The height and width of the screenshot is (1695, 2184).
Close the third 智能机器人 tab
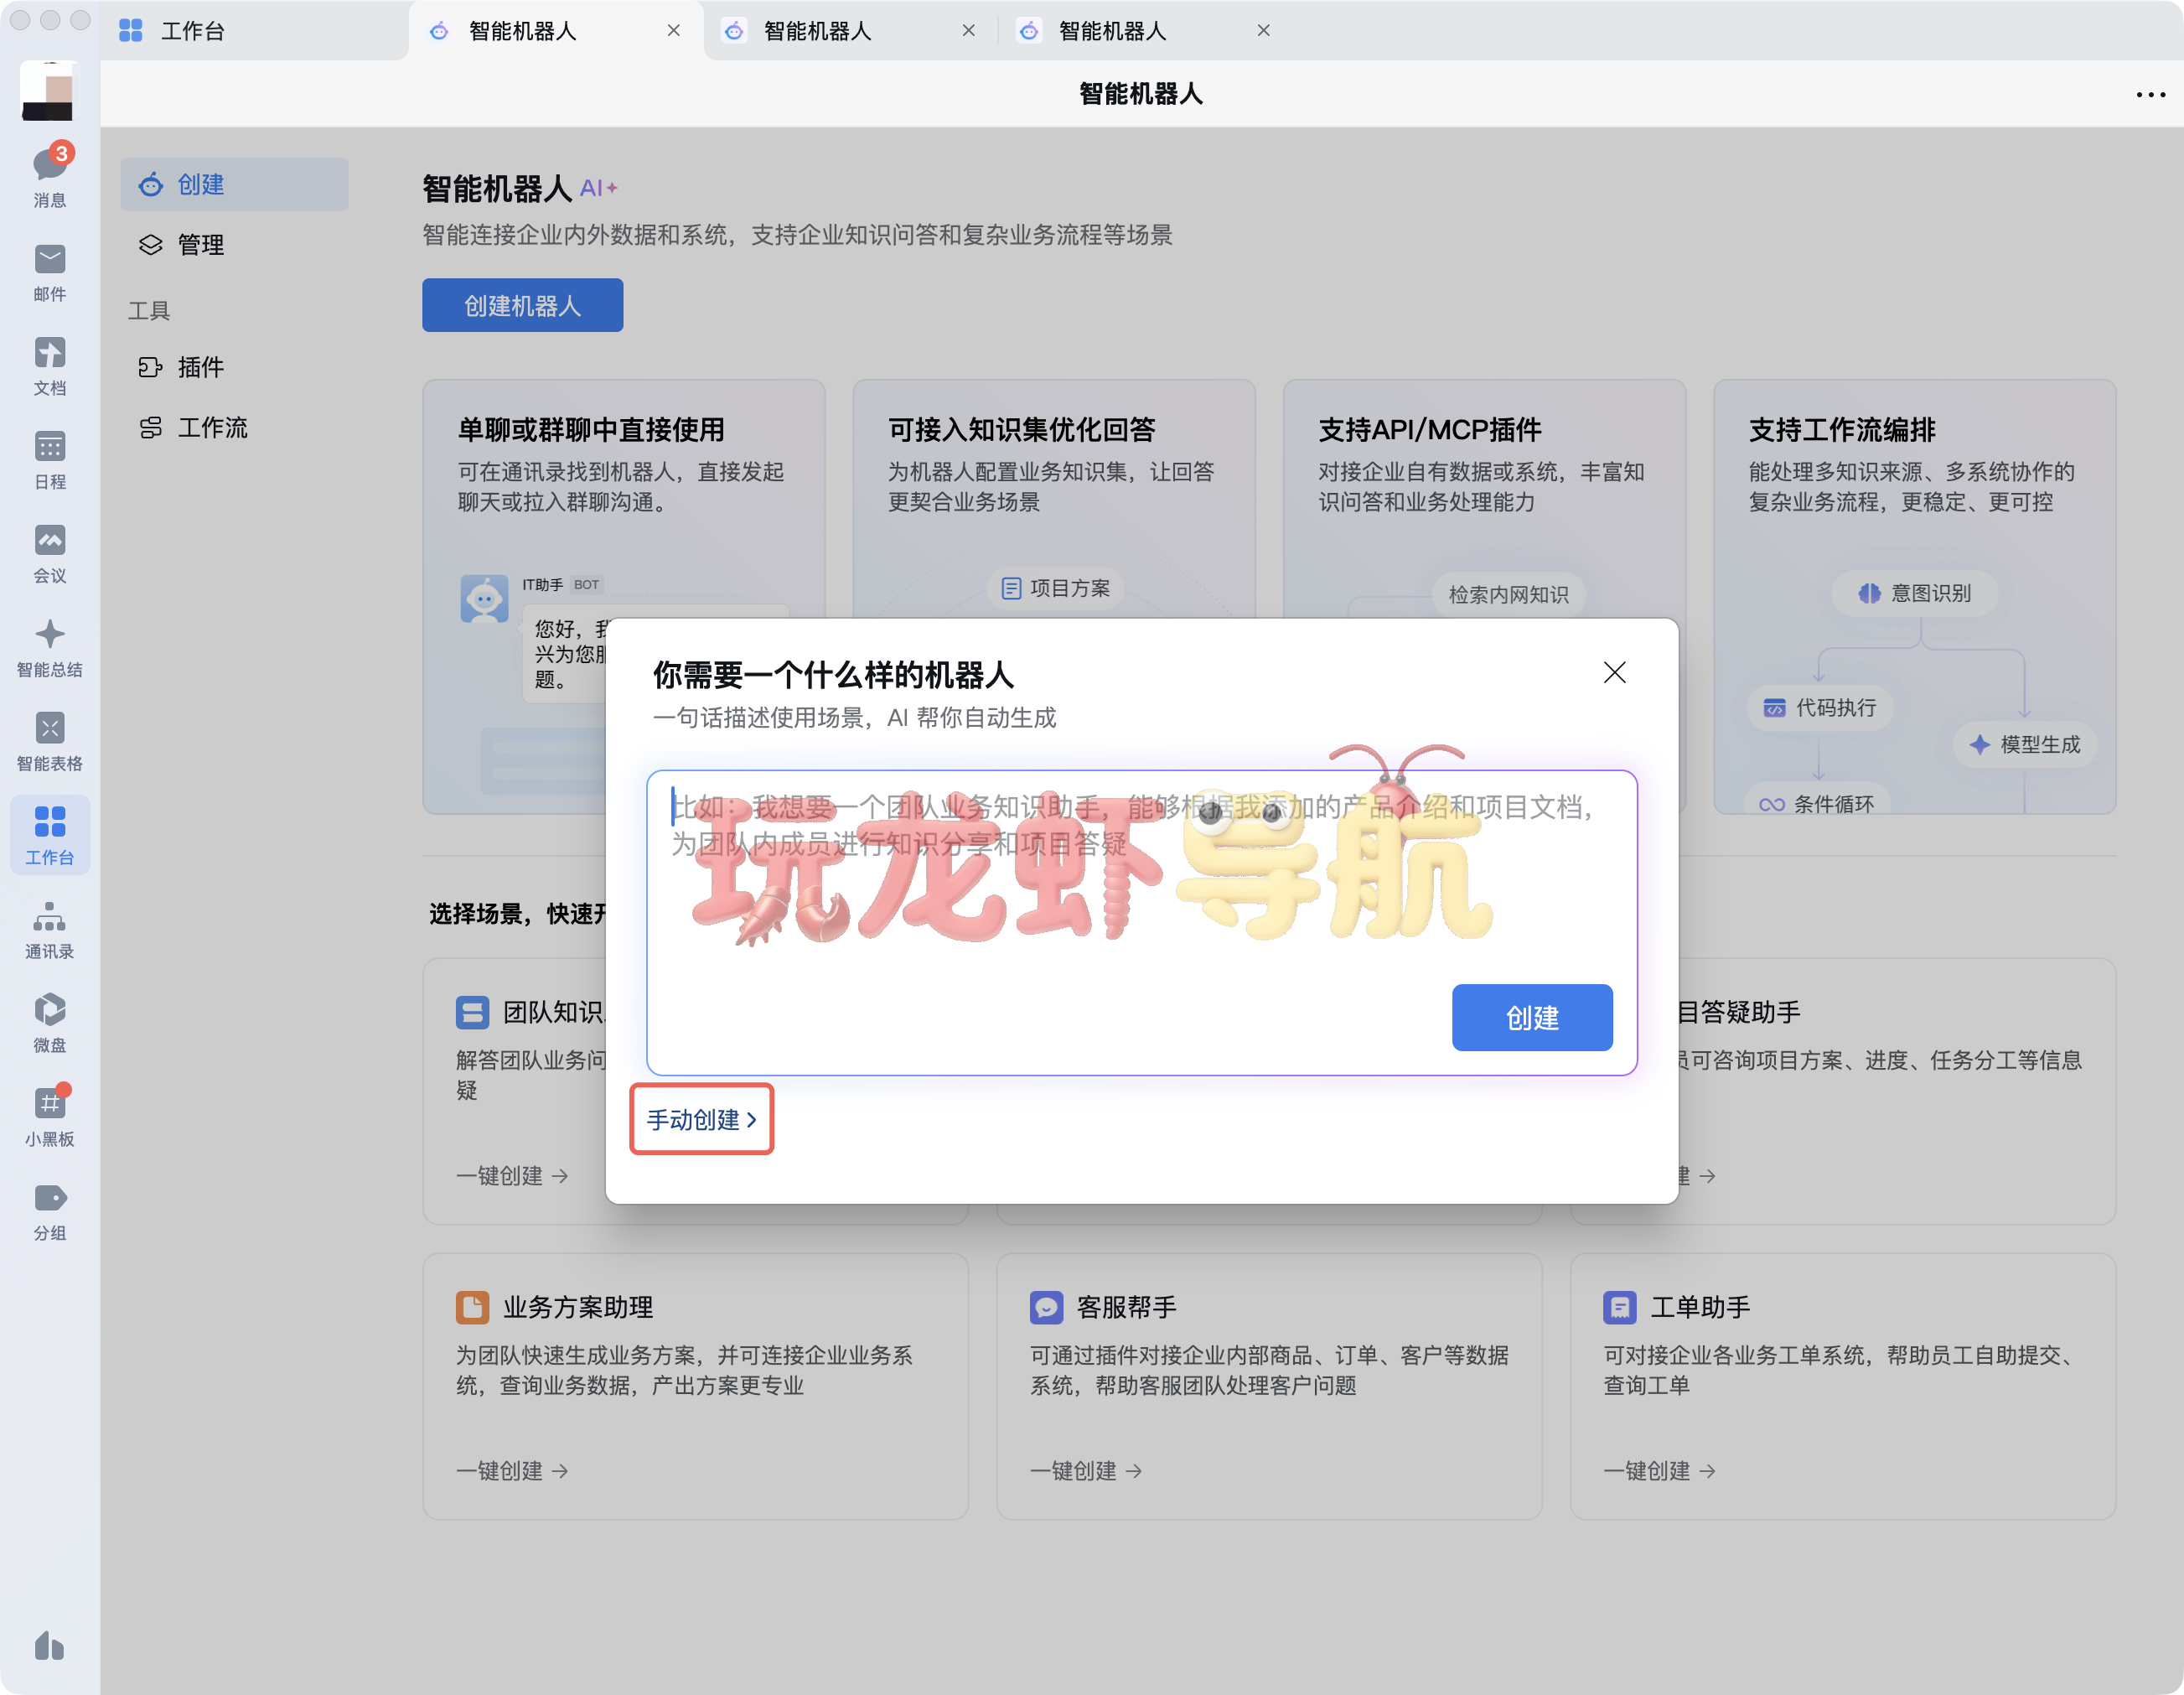click(x=1264, y=31)
